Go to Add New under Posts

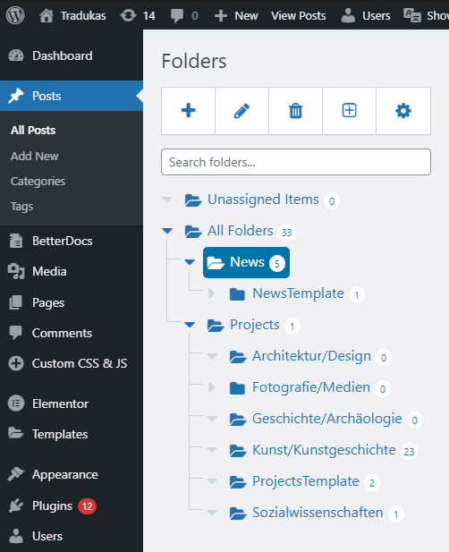pyautogui.click(x=35, y=156)
